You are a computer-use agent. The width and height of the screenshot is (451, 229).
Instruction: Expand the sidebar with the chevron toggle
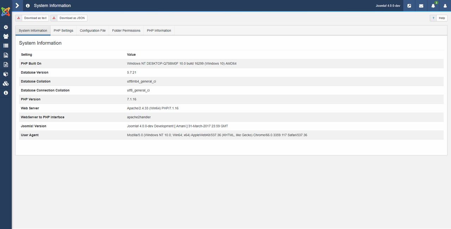click(x=17, y=6)
